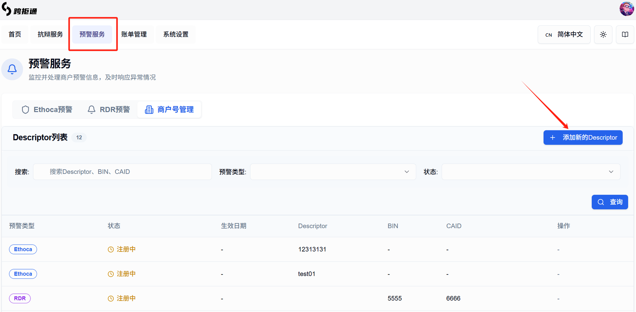Image resolution: width=636 pixels, height=312 pixels.
Task: Open the 预警类型 dropdown
Action: [333, 172]
